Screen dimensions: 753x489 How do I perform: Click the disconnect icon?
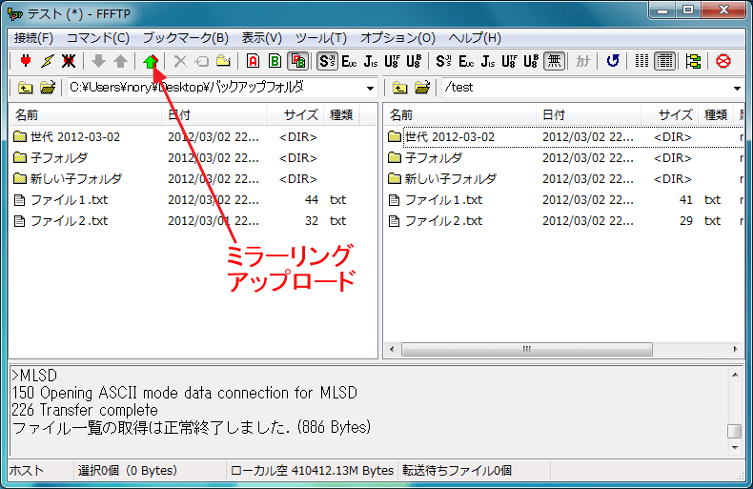pyautogui.click(x=69, y=61)
